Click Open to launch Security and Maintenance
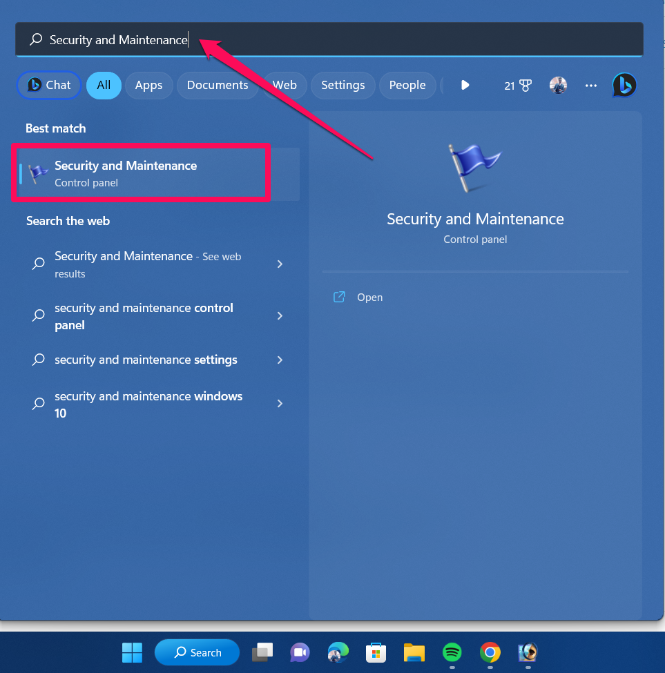 tap(369, 297)
